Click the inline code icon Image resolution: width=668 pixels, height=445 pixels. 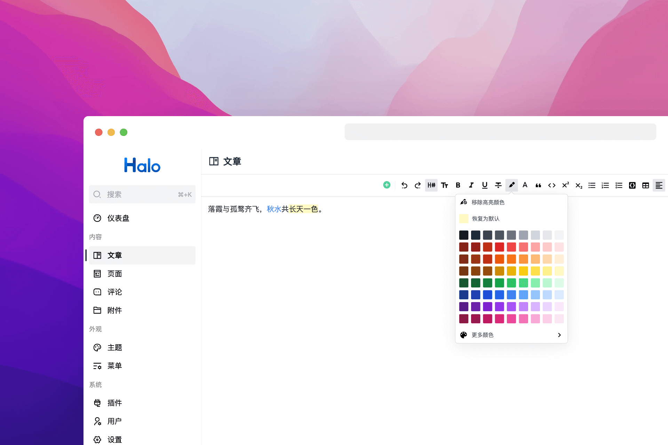click(x=552, y=185)
